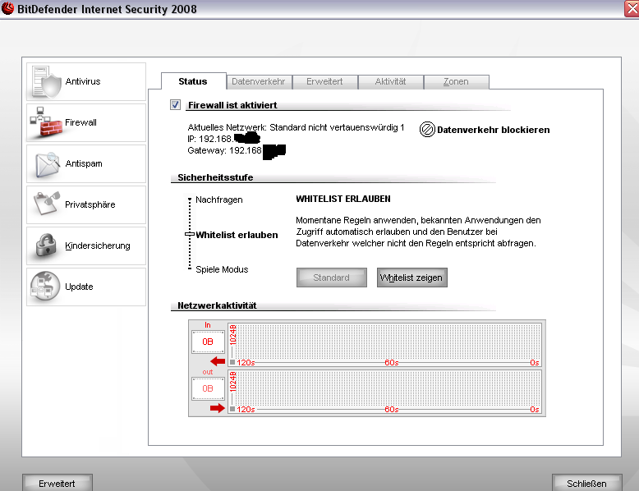This screenshot has width=639, height=491.
Task: Click the incoming network activity graph
Action: pyautogui.click(x=384, y=345)
